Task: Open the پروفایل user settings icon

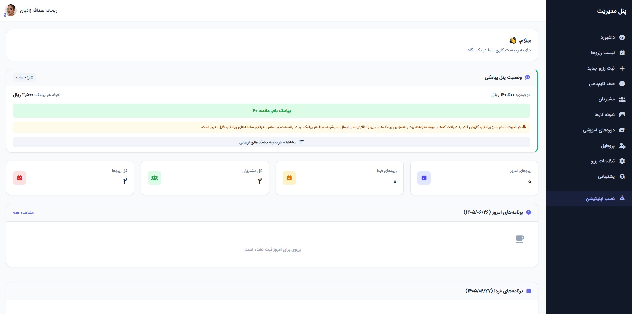Action: point(622,146)
